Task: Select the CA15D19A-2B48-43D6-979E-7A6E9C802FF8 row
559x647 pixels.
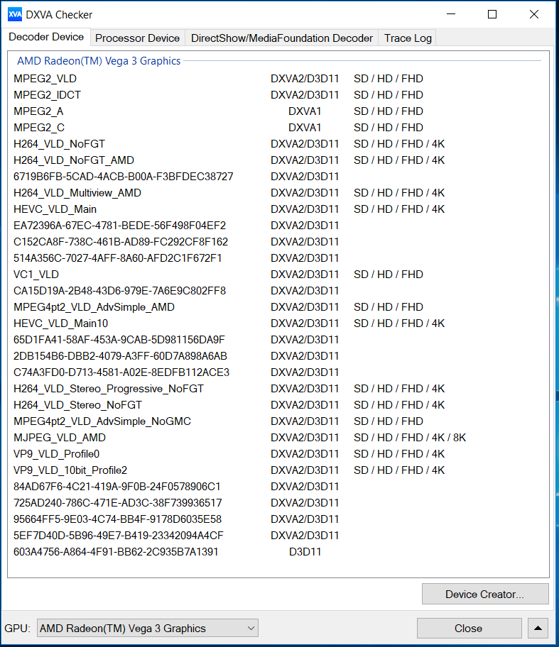Action: pos(277,291)
